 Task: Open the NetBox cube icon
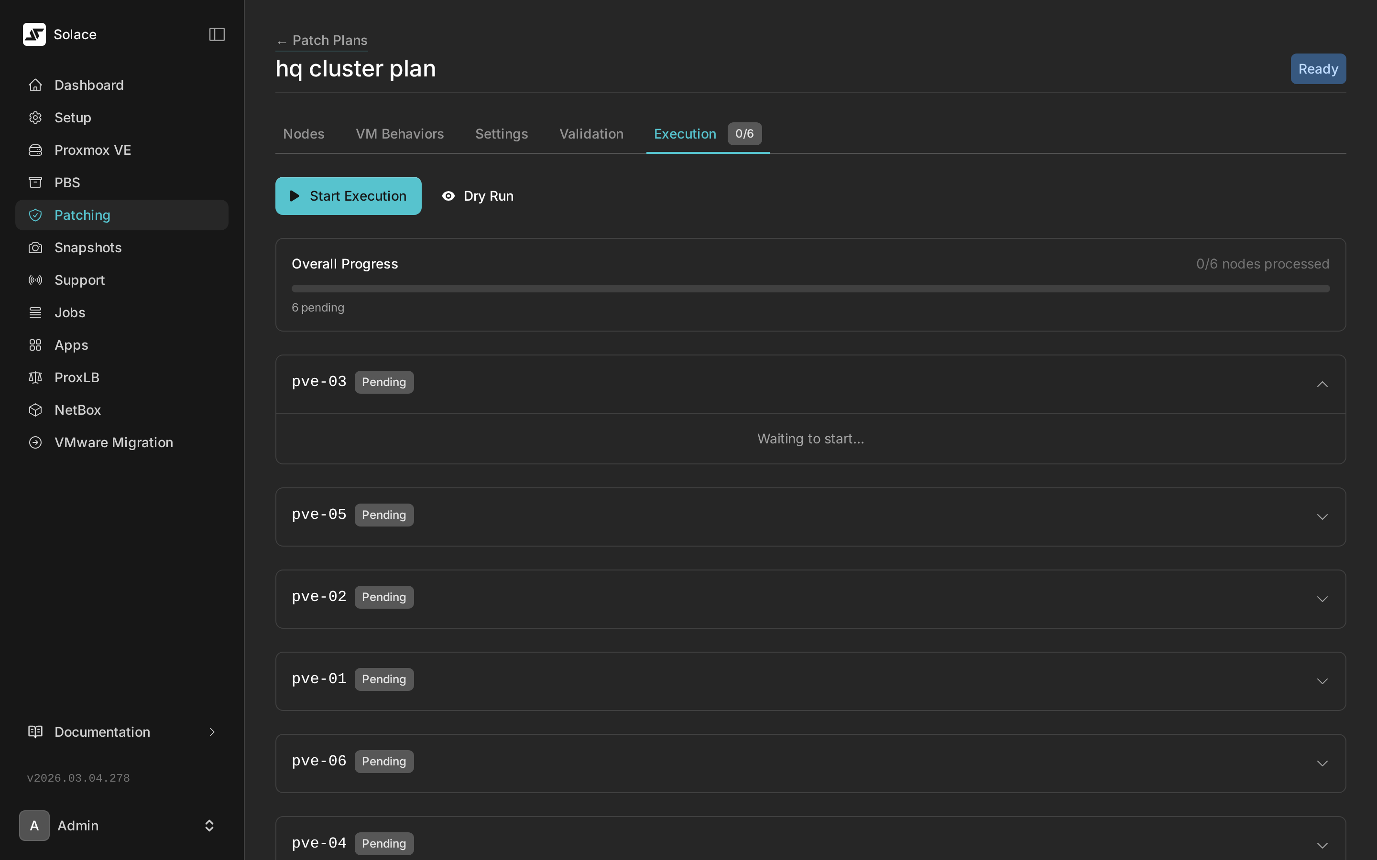35,410
